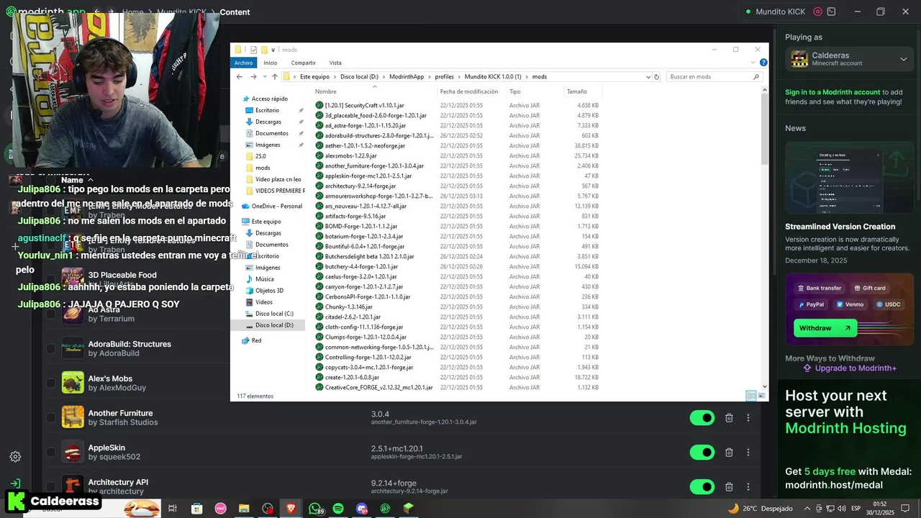This screenshot has width=921, height=518.
Task: Disable the AppleSkin mod toggle
Action: (702, 453)
